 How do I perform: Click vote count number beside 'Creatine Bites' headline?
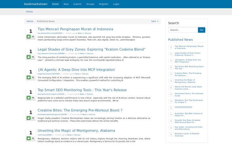tap(31, 112)
